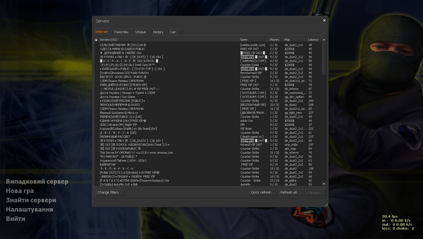Screen dimensions: 423x239
Task: Click the window resize grip corner
Action: tap(326, 205)
